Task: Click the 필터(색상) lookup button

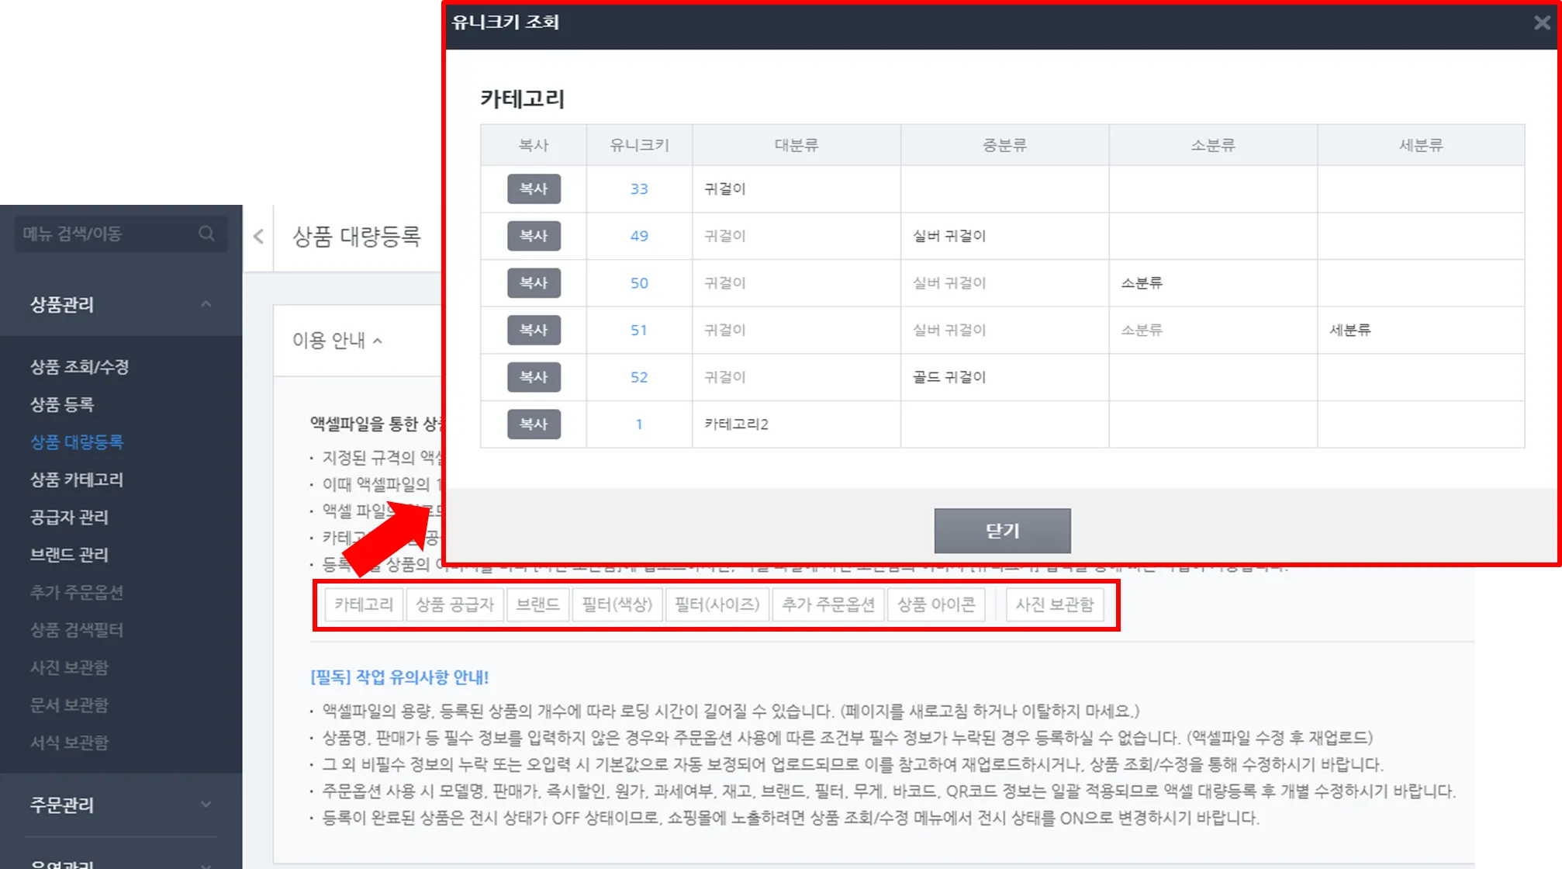Action: coord(617,604)
